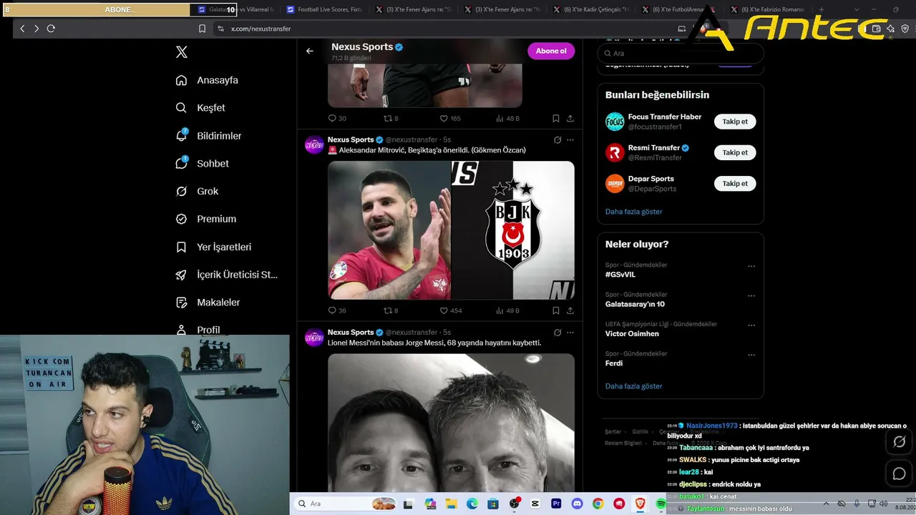Open the Grok floating button

pyautogui.click(x=900, y=442)
